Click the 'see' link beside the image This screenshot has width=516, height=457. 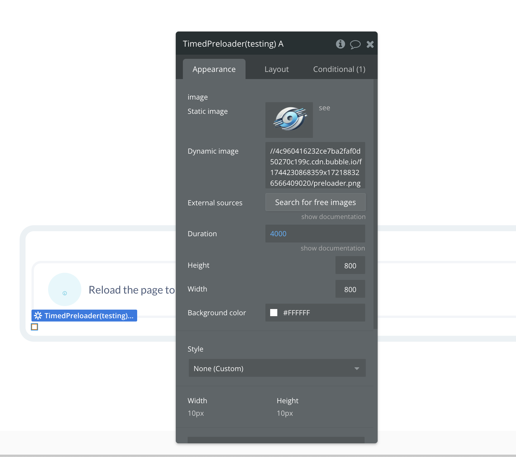coord(324,108)
